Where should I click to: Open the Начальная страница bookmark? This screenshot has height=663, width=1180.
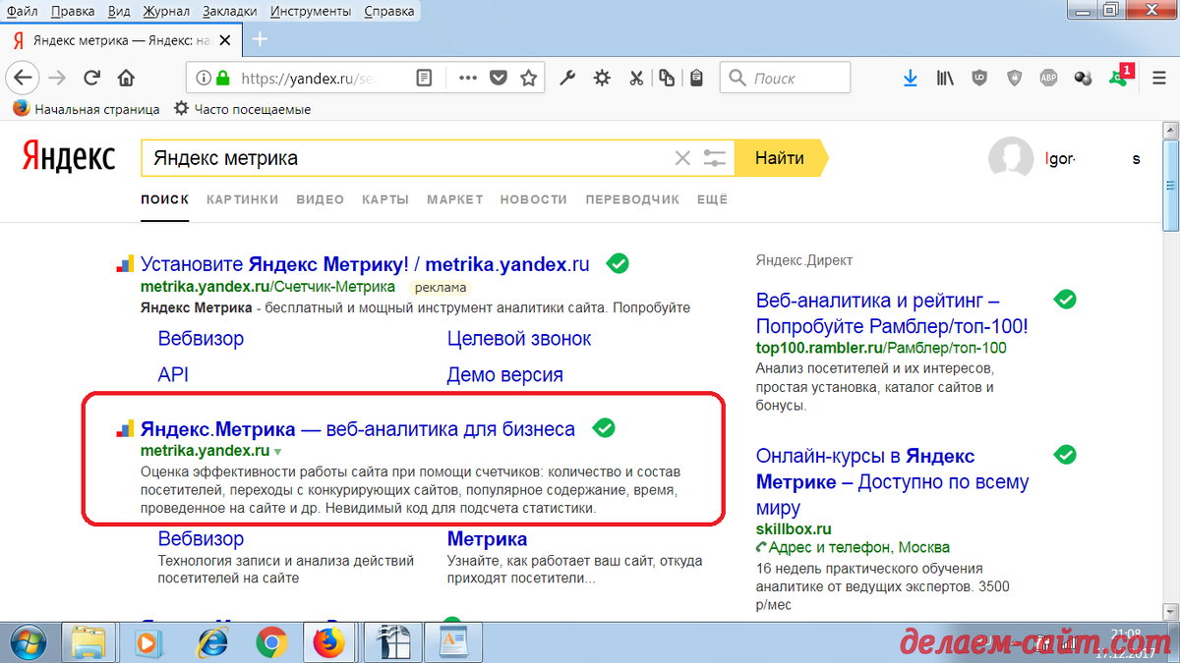click(87, 109)
